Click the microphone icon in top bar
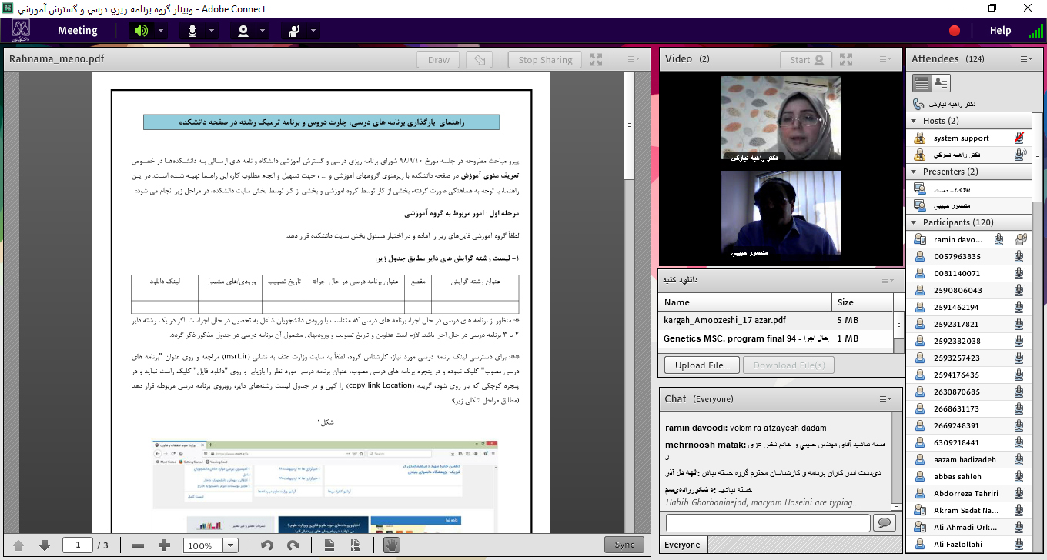The width and height of the screenshot is (1047, 560). [x=192, y=31]
